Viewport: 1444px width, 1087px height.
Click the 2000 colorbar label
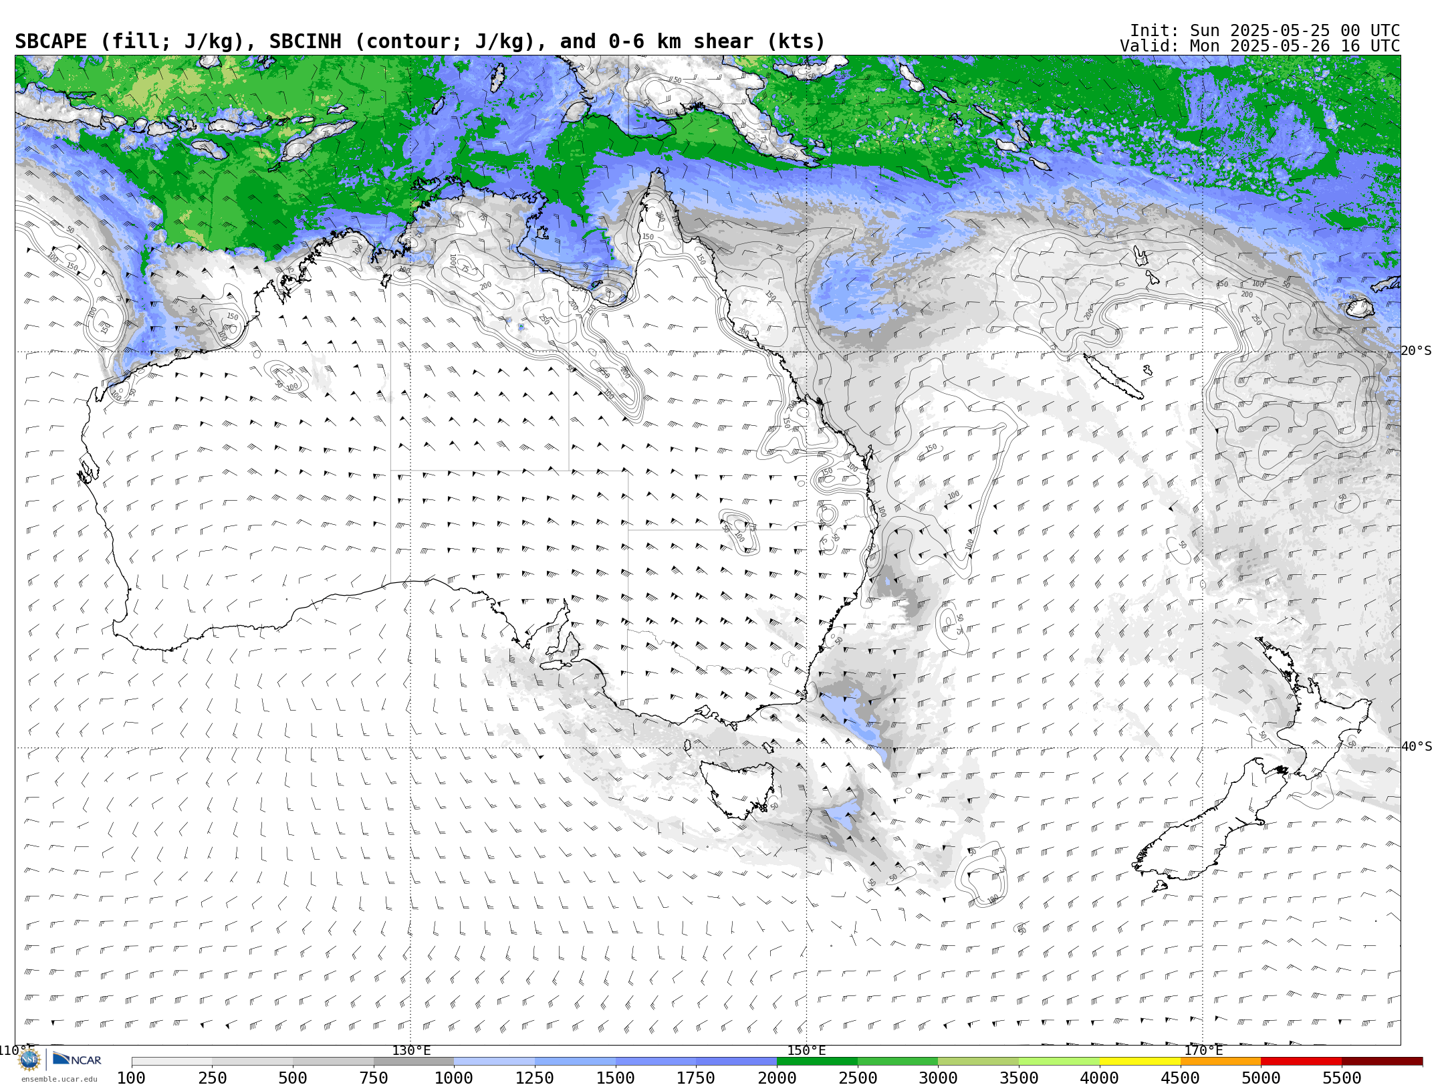(777, 1078)
